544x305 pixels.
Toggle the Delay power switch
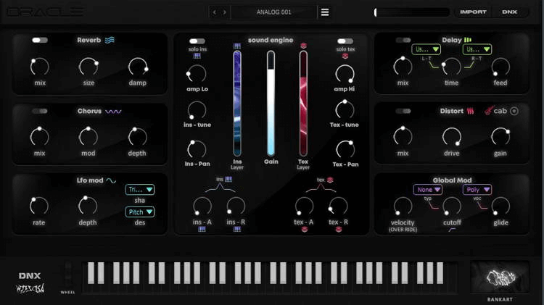pyautogui.click(x=403, y=40)
